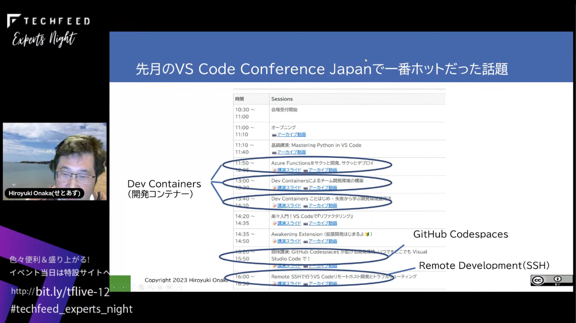Image resolution: width=576 pixels, height=323 pixels.
Task: Click the 会場受付開始 session entry
Action: (284, 110)
